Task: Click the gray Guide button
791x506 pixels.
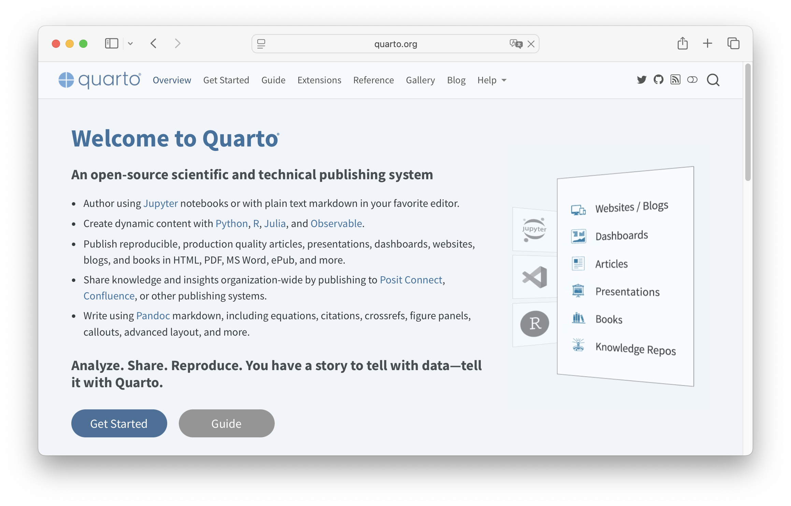Action: point(227,423)
